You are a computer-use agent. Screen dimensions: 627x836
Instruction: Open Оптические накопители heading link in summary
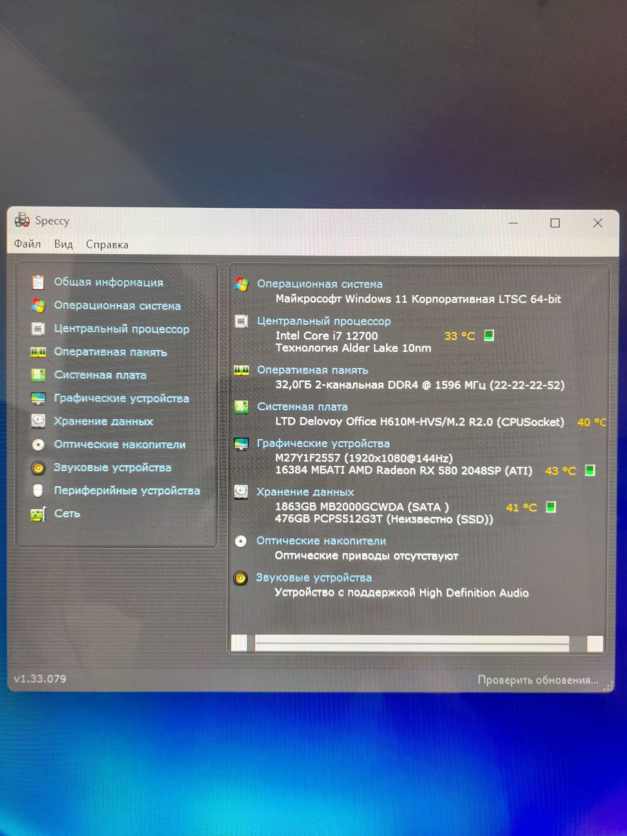coord(321,541)
